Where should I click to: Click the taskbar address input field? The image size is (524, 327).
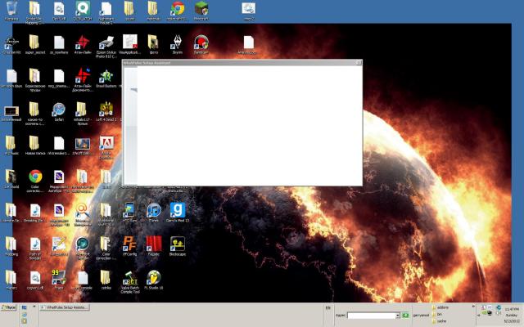point(370,315)
